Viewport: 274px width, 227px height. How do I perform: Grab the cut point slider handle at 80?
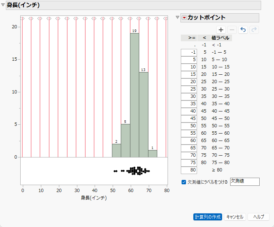(166, 18)
